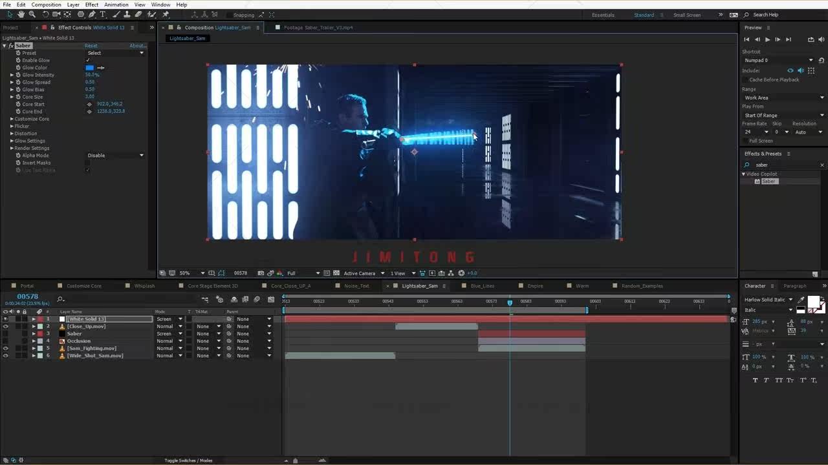
Task: Toggle the Enable Glow checkbox
Action: click(88, 60)
